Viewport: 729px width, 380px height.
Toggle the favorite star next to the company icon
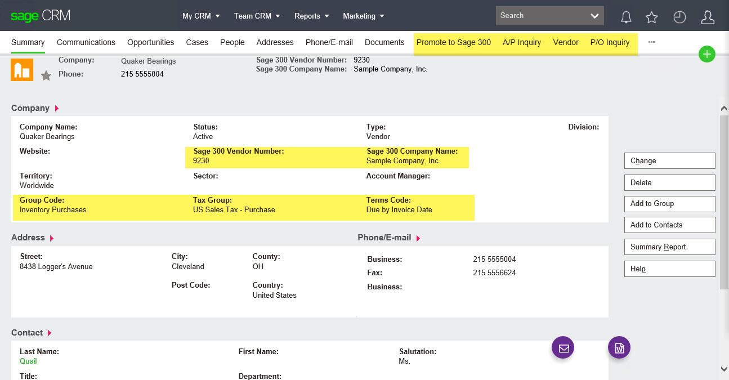coord(46,75)
